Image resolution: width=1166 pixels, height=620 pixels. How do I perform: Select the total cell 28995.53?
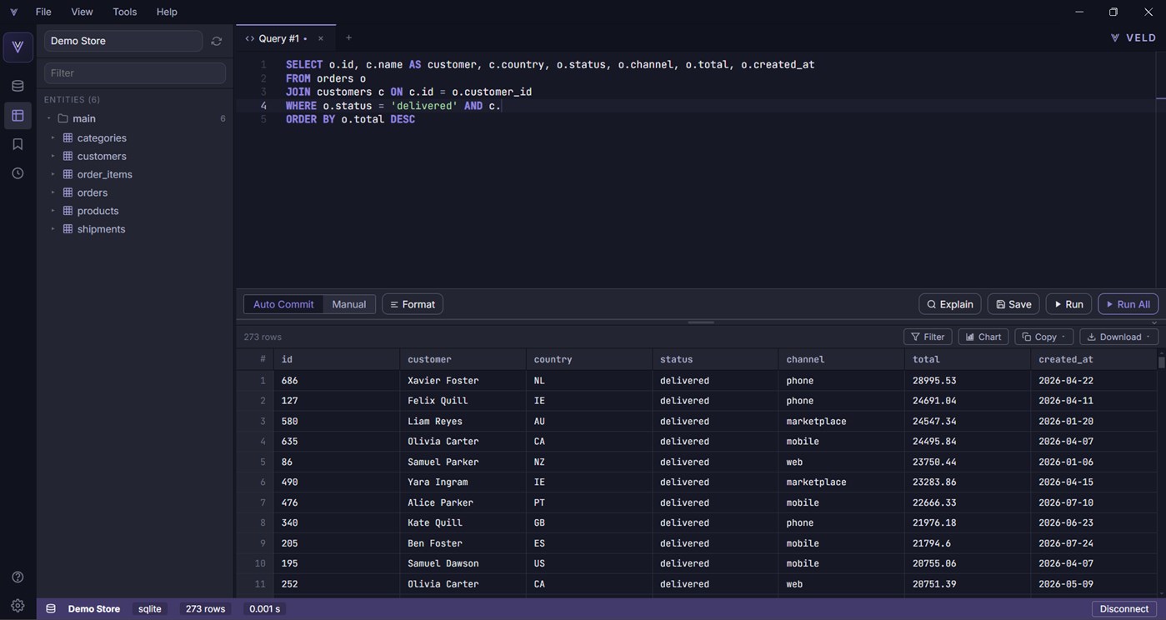point(968,381)
